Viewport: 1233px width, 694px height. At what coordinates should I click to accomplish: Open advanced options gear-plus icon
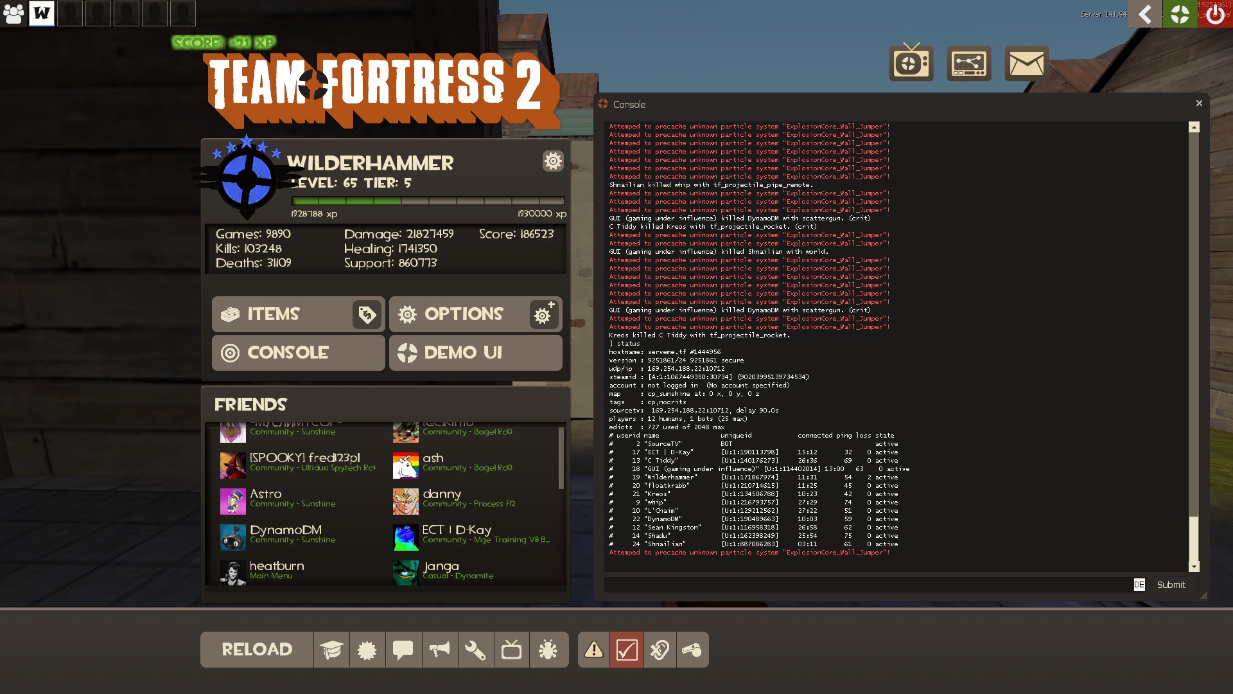pos(544,314)
